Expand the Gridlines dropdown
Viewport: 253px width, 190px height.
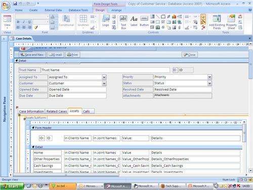pyautogui.click(x=83, y=28)
